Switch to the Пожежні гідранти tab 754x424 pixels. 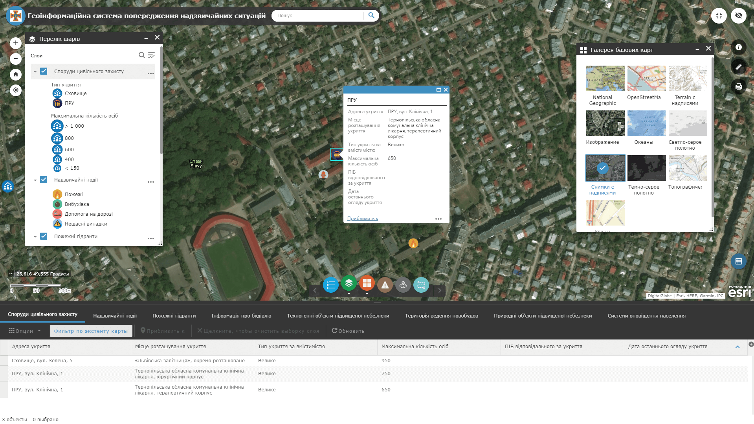[x=174, y=316]
